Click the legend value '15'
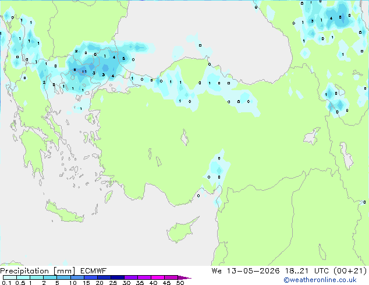Image resolution: width=369 pixels, height=285 pixels. tap(86, 283)
